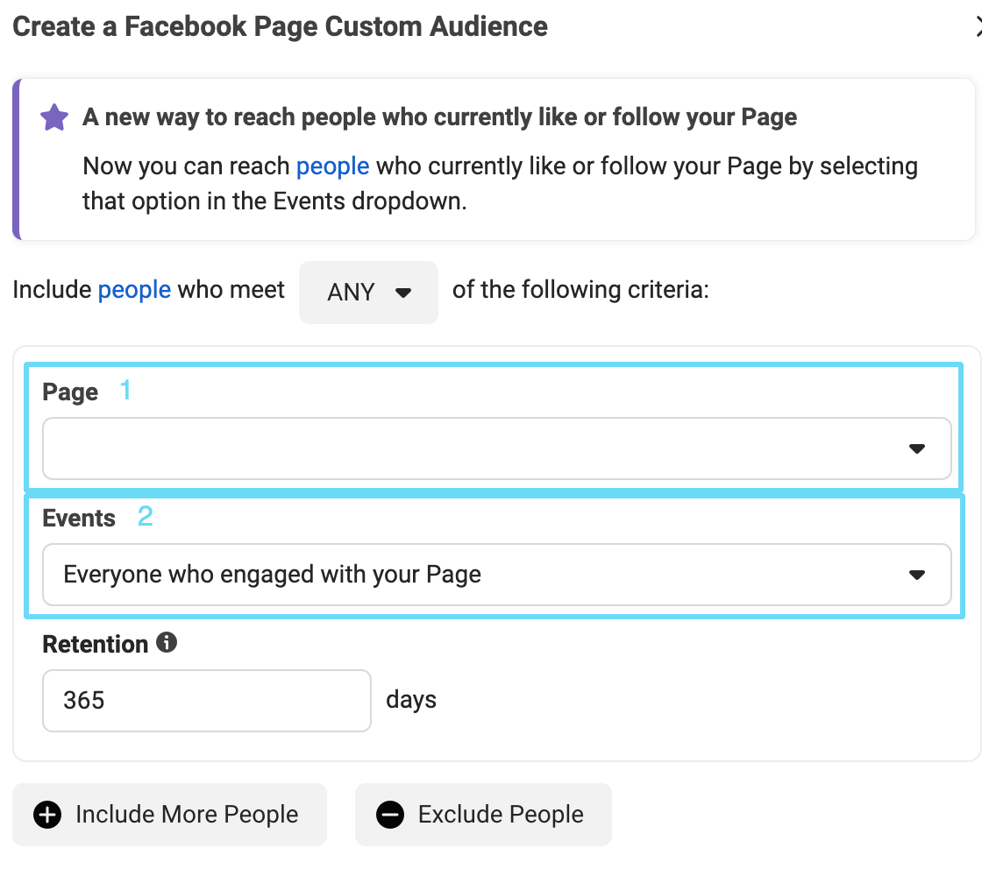Click the chevron on the Events selector
This screenshot has height=876, width=982.
point(917,575)
